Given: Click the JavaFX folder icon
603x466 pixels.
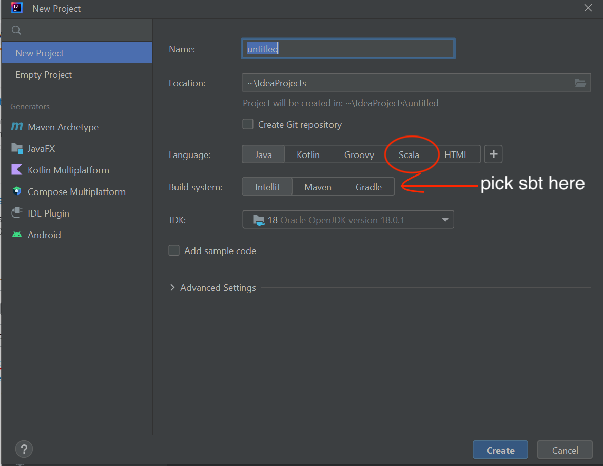Looking at the screenshot, I should (x=17, y=148).
